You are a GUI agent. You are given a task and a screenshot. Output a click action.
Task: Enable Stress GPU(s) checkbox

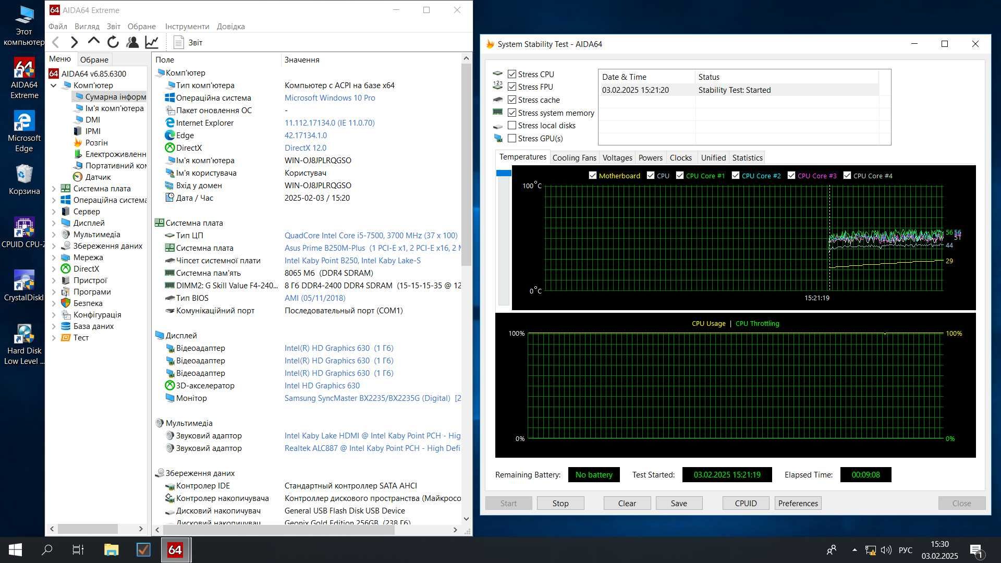click(512, 138)
